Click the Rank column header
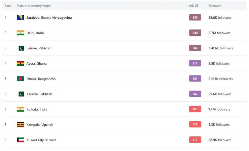This screenshot has width=249, height=151. coord(8,6)
